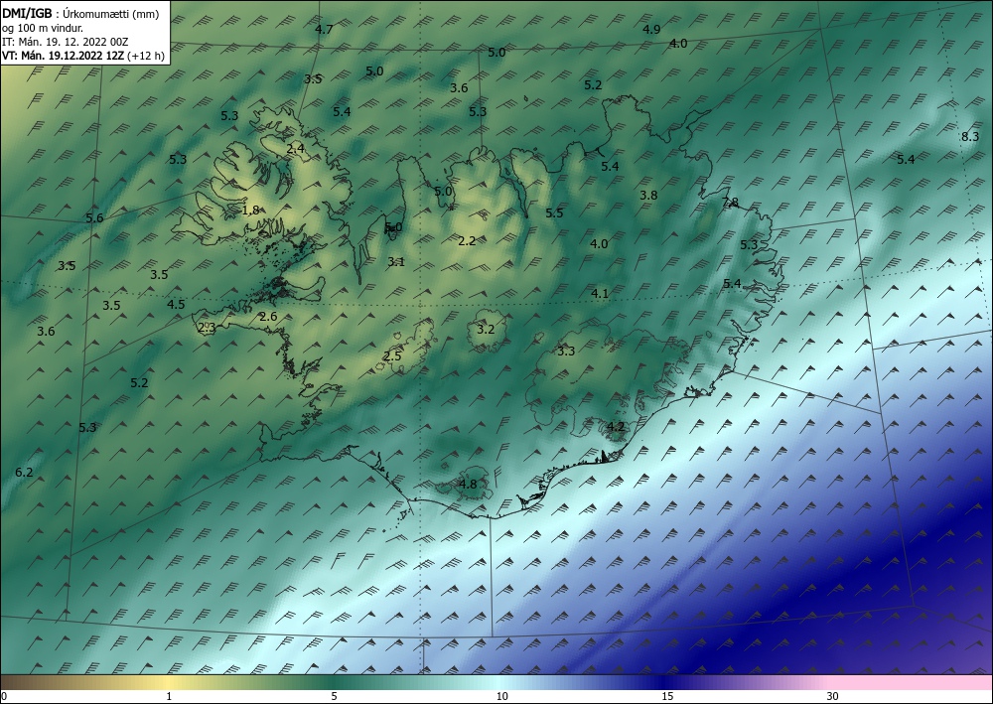The image size is (993, 704).
Task: Click the 5.6 value label on the map
Action: [x=94, y=217]
